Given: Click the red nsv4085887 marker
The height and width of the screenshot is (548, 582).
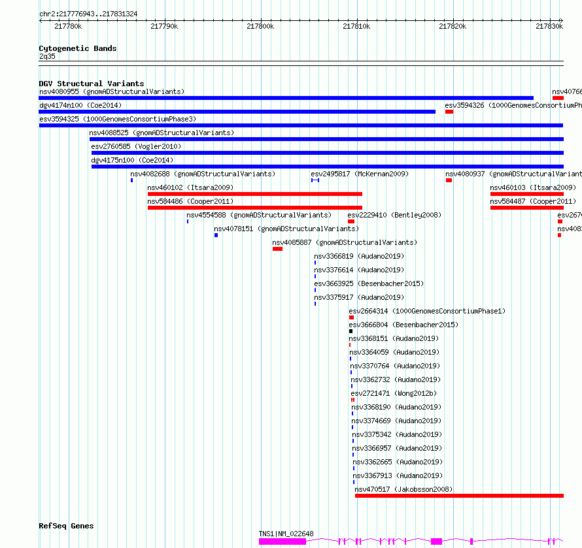Looking at the screenshot, I should pyautogui.click(x=277, y=249).
